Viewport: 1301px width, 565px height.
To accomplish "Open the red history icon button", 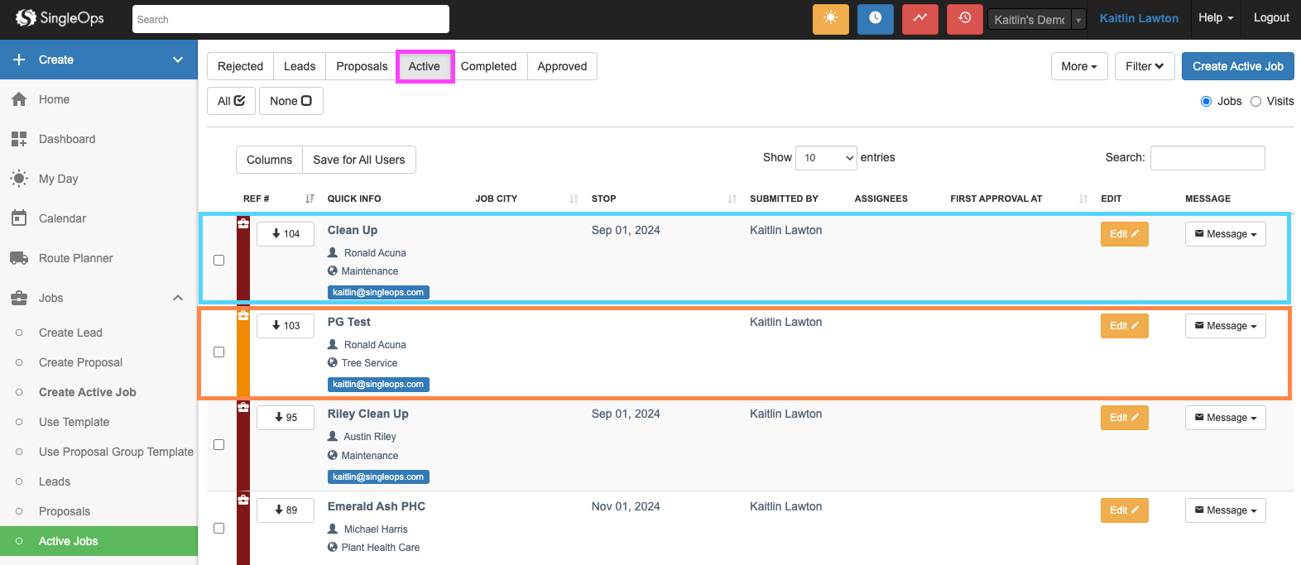I will pos(964,18).
